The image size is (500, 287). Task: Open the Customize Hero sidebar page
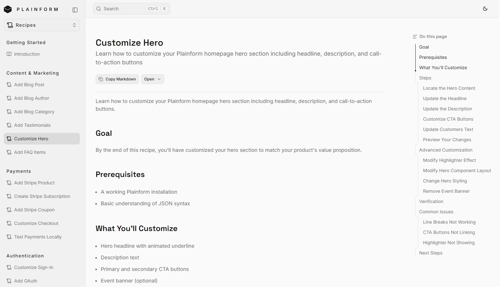(42, 139)
